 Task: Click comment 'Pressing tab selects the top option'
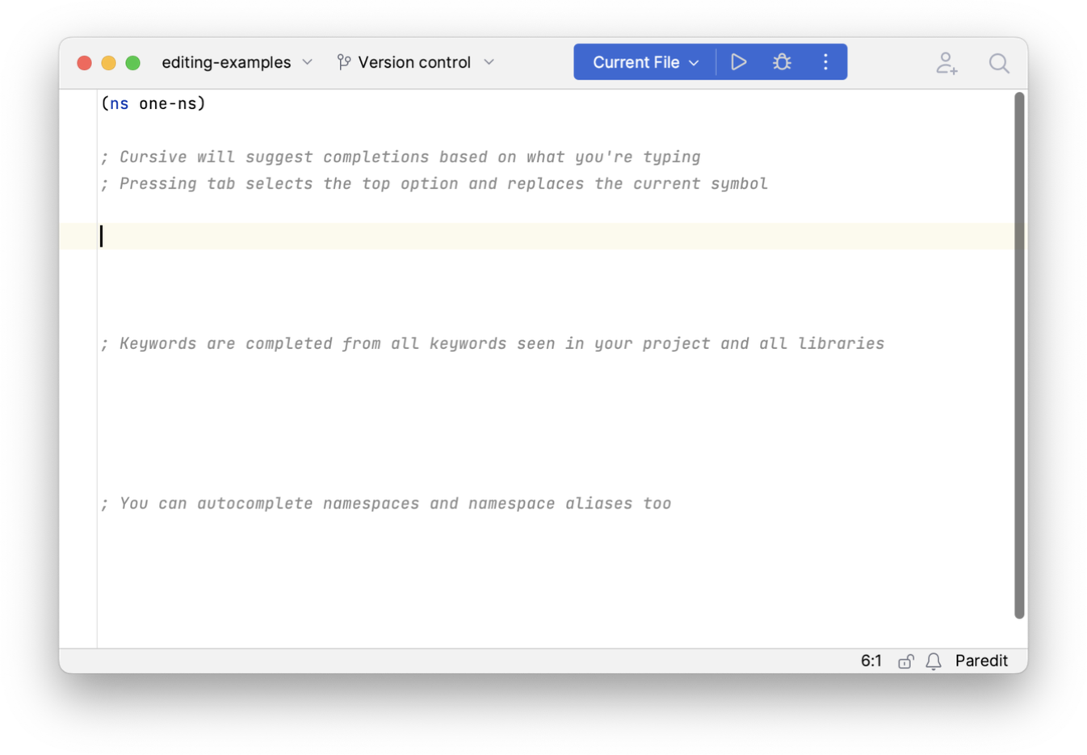pyautogui.click(x=434, y=183)
